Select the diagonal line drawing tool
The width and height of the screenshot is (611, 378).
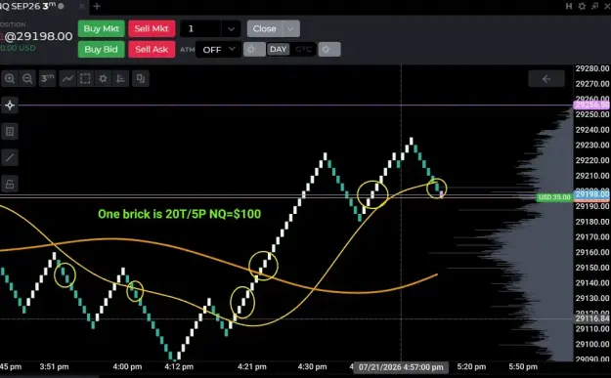coord(10,157)
